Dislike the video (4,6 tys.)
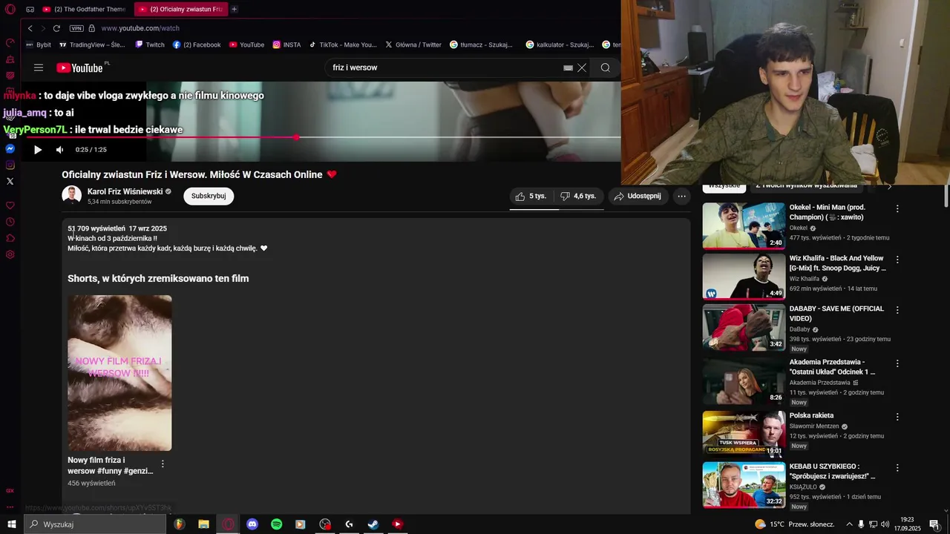The width and height of the screenshot is (950, 534). [578, 196]
